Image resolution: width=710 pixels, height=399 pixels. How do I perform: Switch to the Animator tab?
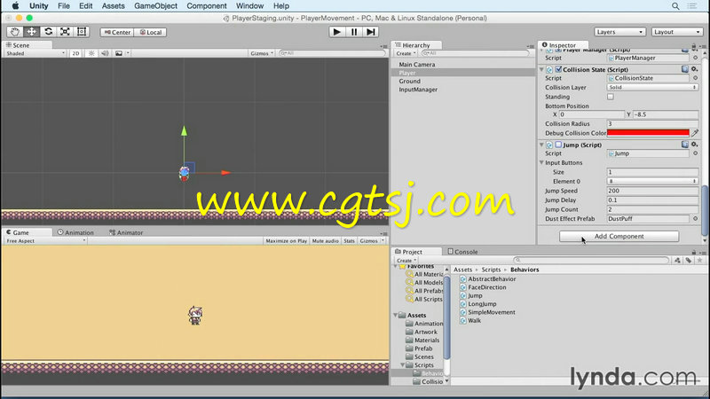pos(126,232)
